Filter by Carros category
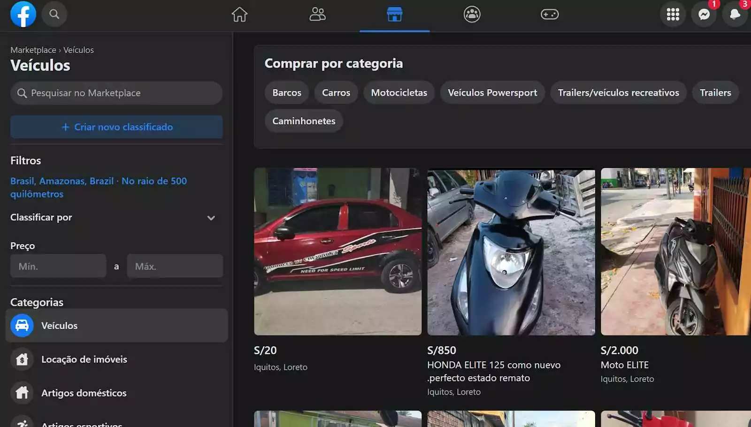751x427 pixels. pos(336,92)
